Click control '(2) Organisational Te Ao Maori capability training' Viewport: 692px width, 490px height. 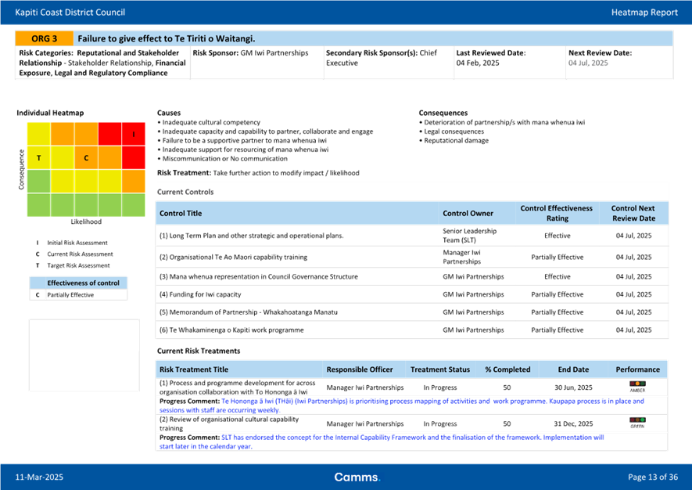(234, 257)
